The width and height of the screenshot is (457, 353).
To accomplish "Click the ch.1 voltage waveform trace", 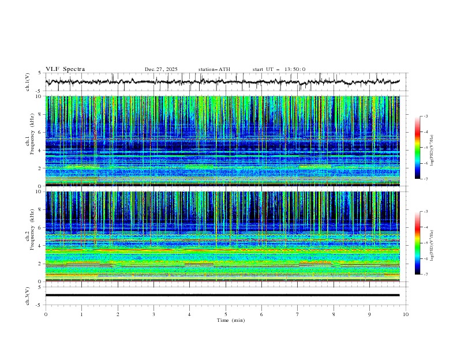I will [x=223, y=82].
